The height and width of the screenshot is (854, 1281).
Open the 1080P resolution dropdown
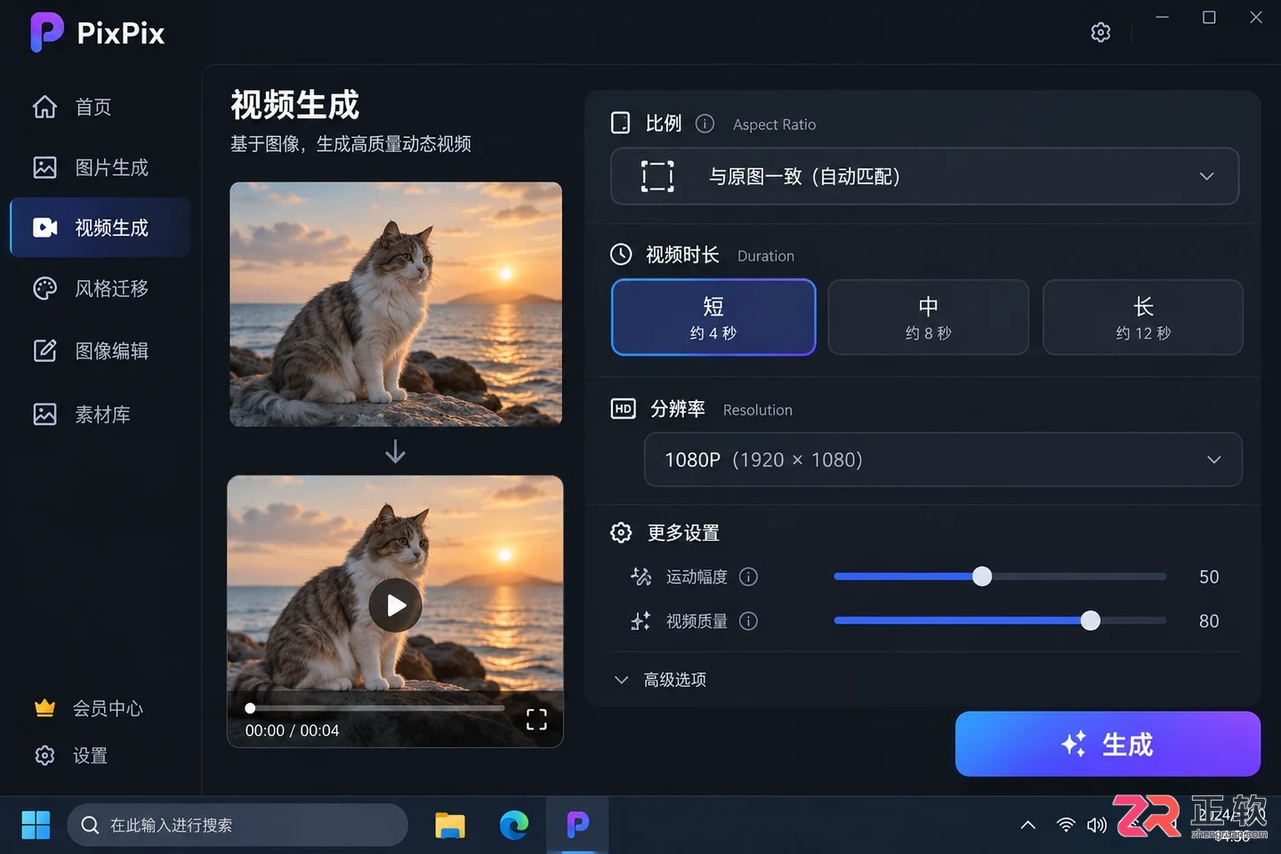tap(943, 459)
